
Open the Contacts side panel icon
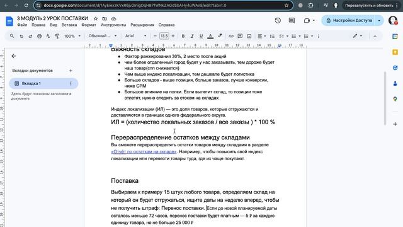(x=395, y=83)
